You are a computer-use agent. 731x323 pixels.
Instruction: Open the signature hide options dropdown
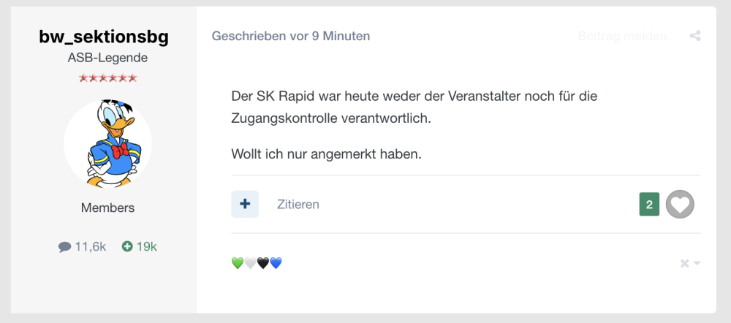point(690,263)
